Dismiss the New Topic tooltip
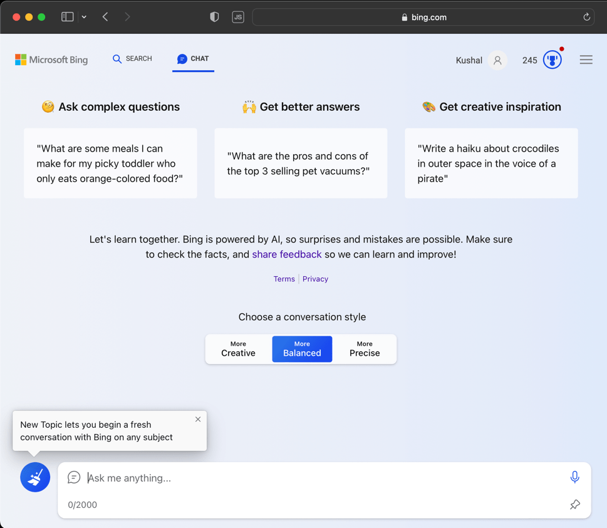 point(198,419)
